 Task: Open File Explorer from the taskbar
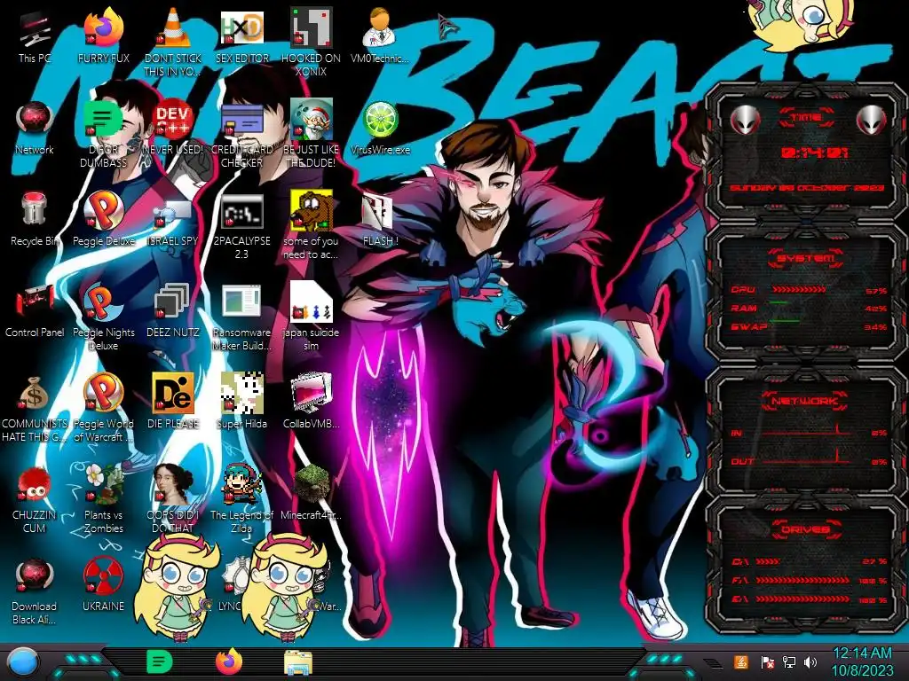[298, 662]
